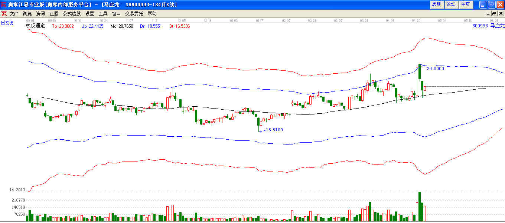Open the 公式选股 menu

72,14
